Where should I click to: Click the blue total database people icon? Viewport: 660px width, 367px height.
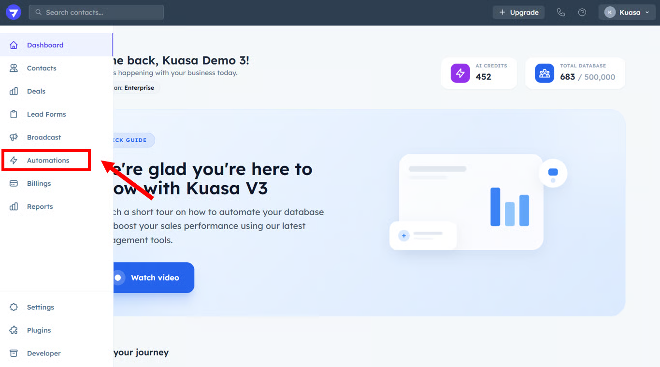coord(545,73)
